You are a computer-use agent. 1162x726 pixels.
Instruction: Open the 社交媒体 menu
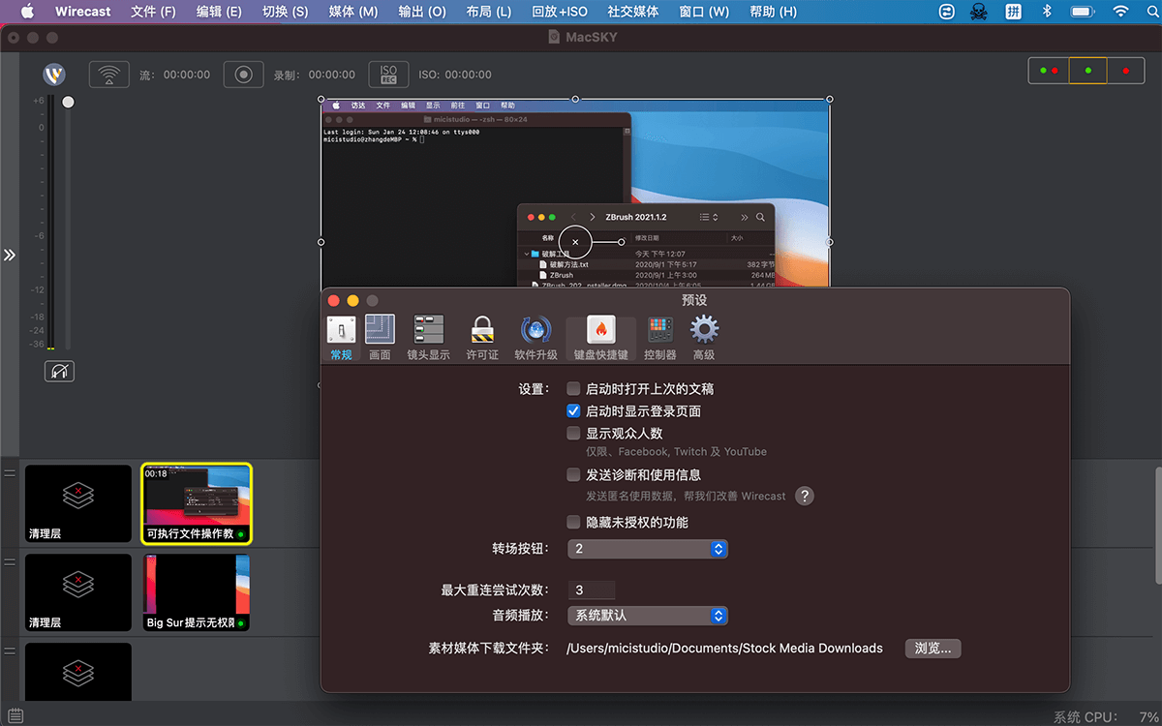tap(633, 12)
